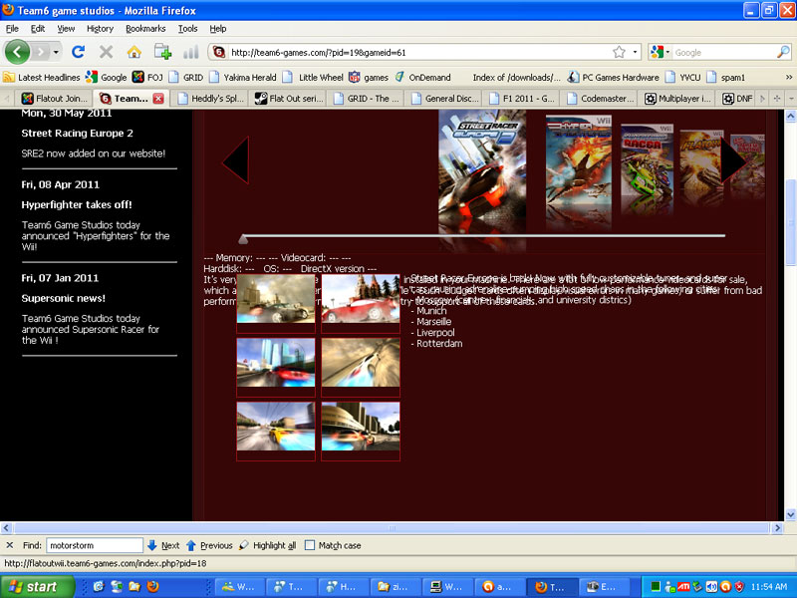Image resolution: width=797 pixels, height=598 pixels.
Task: Open the OnDemand bookmark
Action: click(422, 78)
